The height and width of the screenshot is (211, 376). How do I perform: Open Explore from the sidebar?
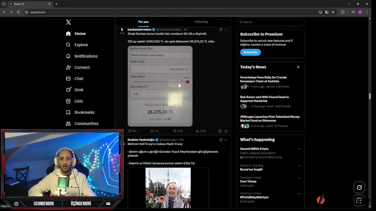point(77,45)
